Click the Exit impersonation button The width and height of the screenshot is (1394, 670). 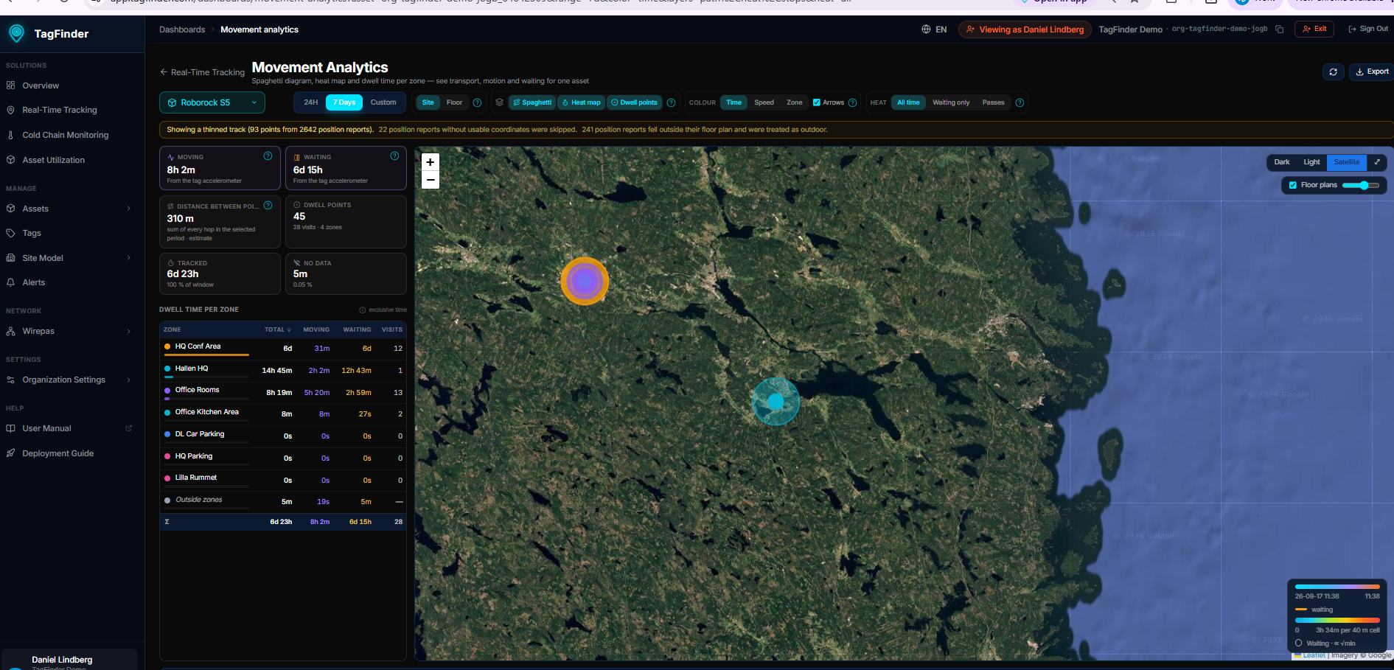coord(1314,29)
